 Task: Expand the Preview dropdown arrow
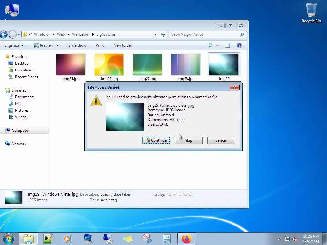[x=57, y=45]
